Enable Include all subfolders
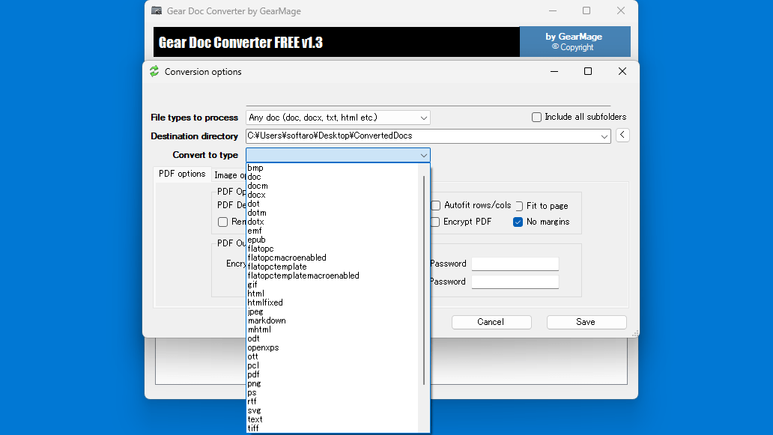The height and width of the screenshot is (435, 773). [x=536, y=118]
